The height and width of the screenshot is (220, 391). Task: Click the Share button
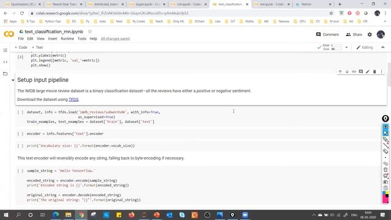[354, 34]
